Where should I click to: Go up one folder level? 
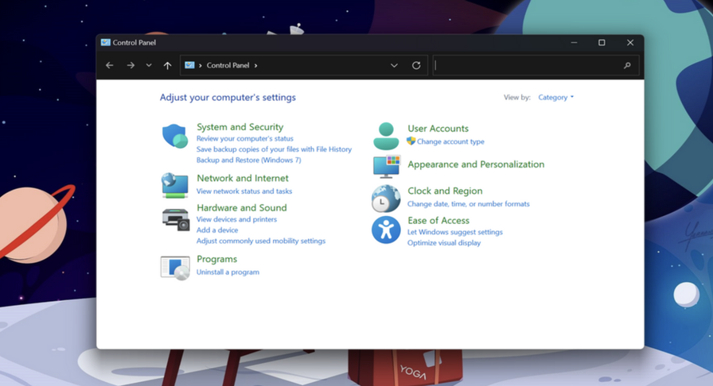(x=167, y=66)
